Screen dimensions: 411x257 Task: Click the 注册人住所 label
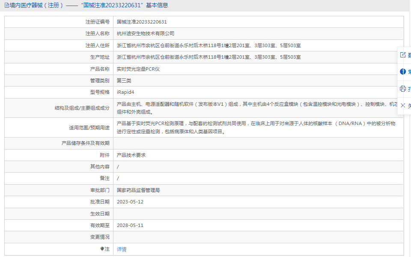(98, 46)
